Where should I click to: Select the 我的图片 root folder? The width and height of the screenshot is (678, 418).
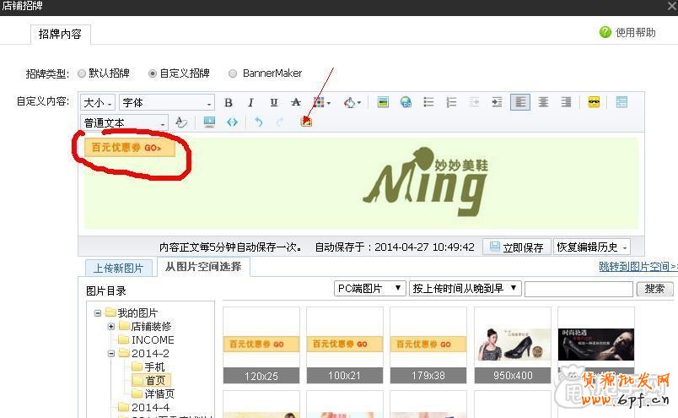137,312
